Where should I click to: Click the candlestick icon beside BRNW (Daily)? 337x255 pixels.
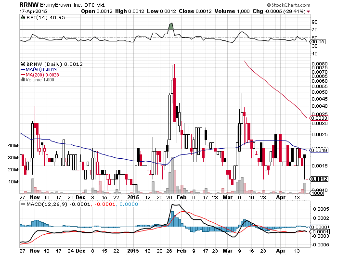(x=23, y=64)
